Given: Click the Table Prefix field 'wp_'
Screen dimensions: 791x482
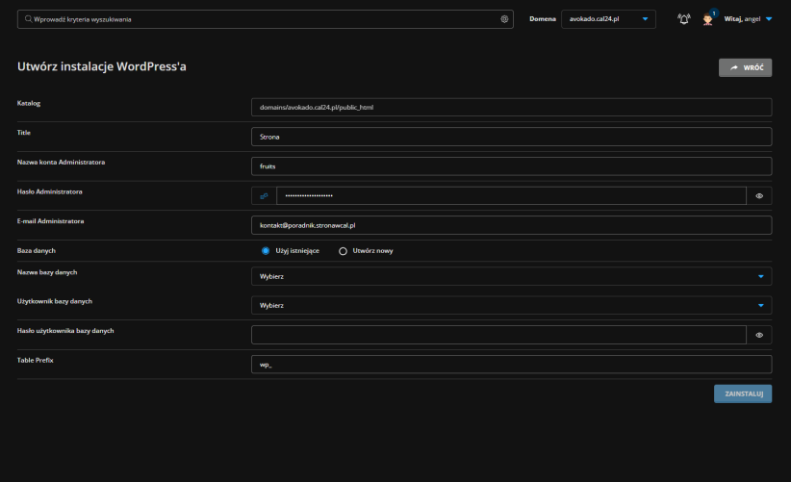Looking at the screenshot, I should (x=512, y=365).
